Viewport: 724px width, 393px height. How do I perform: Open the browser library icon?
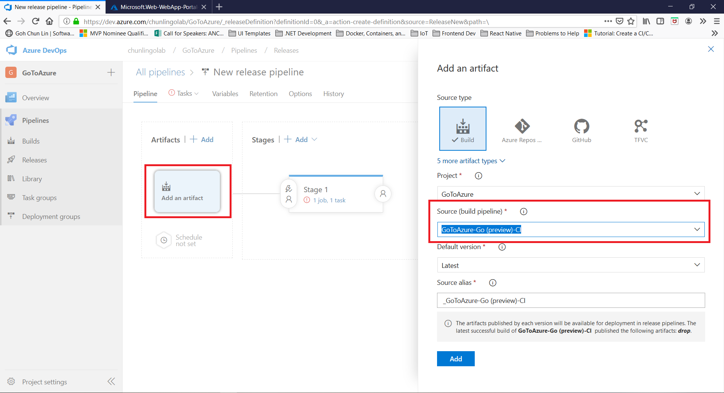coord(646,21)
